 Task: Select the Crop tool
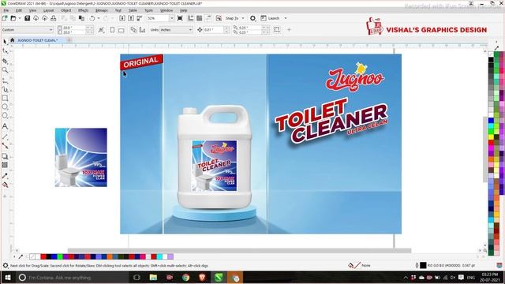pyautogui.click(x=5, y=62)
